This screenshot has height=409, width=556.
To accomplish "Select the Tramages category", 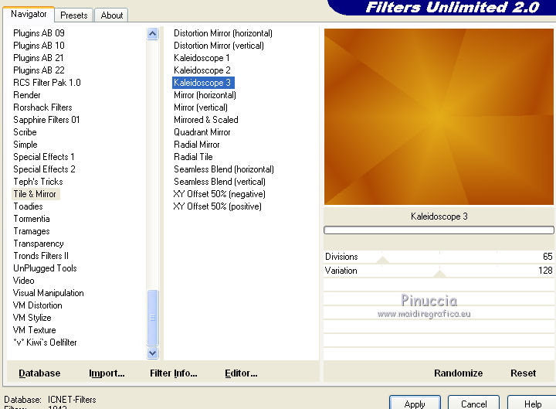I will point(32,231).
